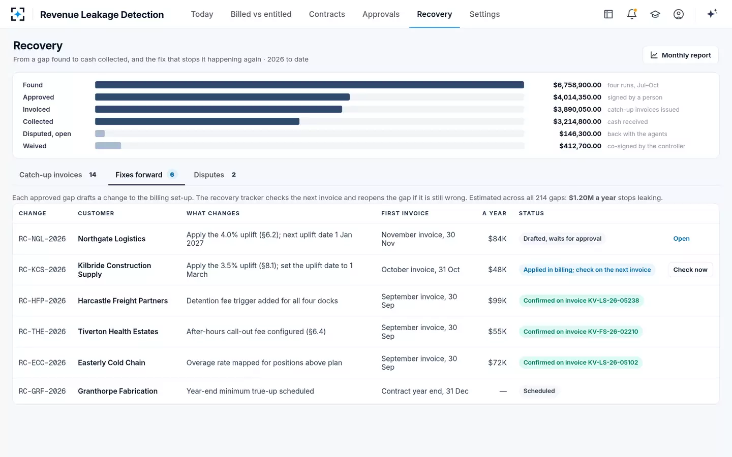Click Drafted, waits for approval badge
Viewport: 732px width, 457px height.
(x=562, y=239)
